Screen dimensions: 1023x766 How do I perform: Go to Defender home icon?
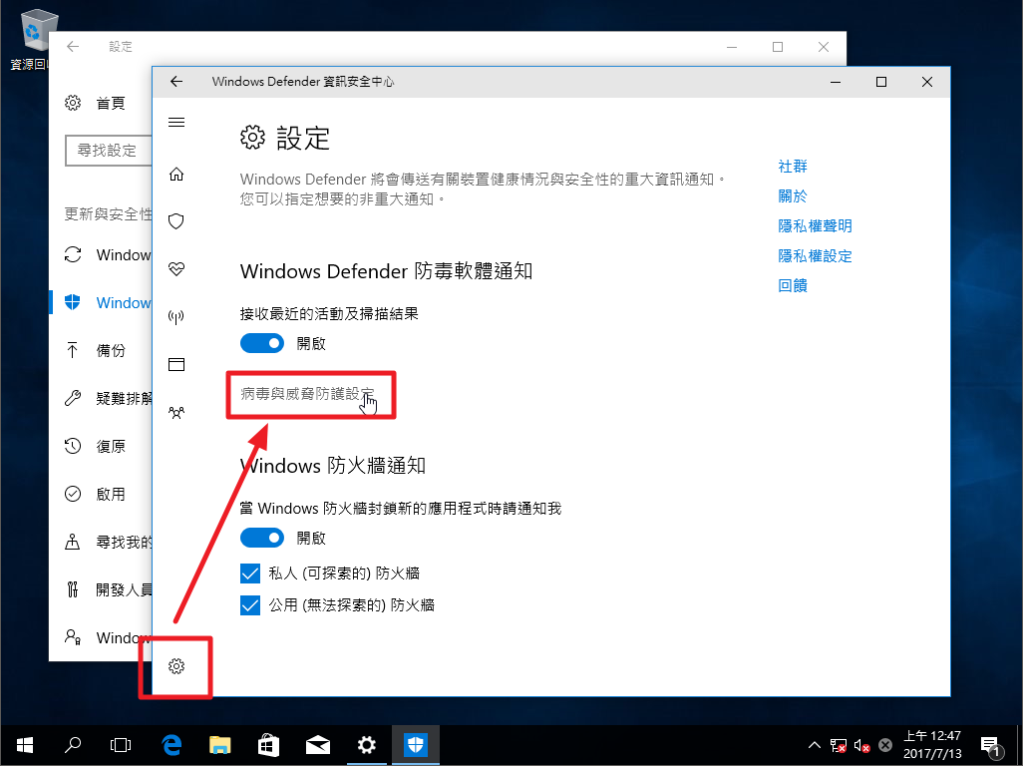176,175
